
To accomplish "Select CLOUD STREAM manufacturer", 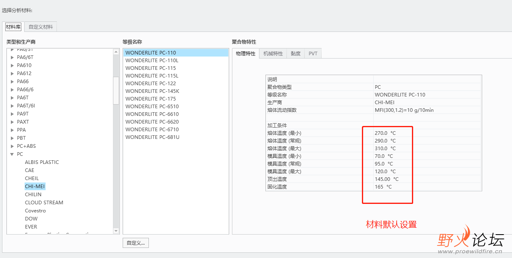I will [44, 203].
